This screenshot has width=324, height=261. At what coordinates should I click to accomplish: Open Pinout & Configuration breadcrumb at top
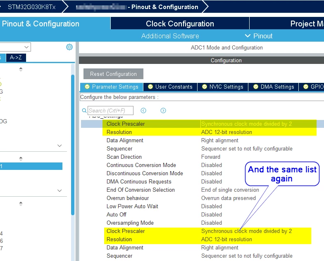pos(137,7)
